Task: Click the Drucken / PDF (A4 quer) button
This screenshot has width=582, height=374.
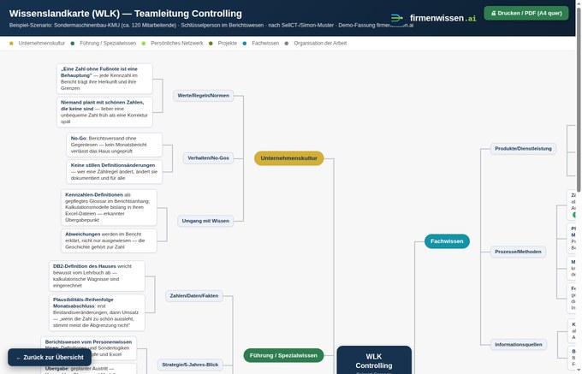Action: tap(526, 13)
